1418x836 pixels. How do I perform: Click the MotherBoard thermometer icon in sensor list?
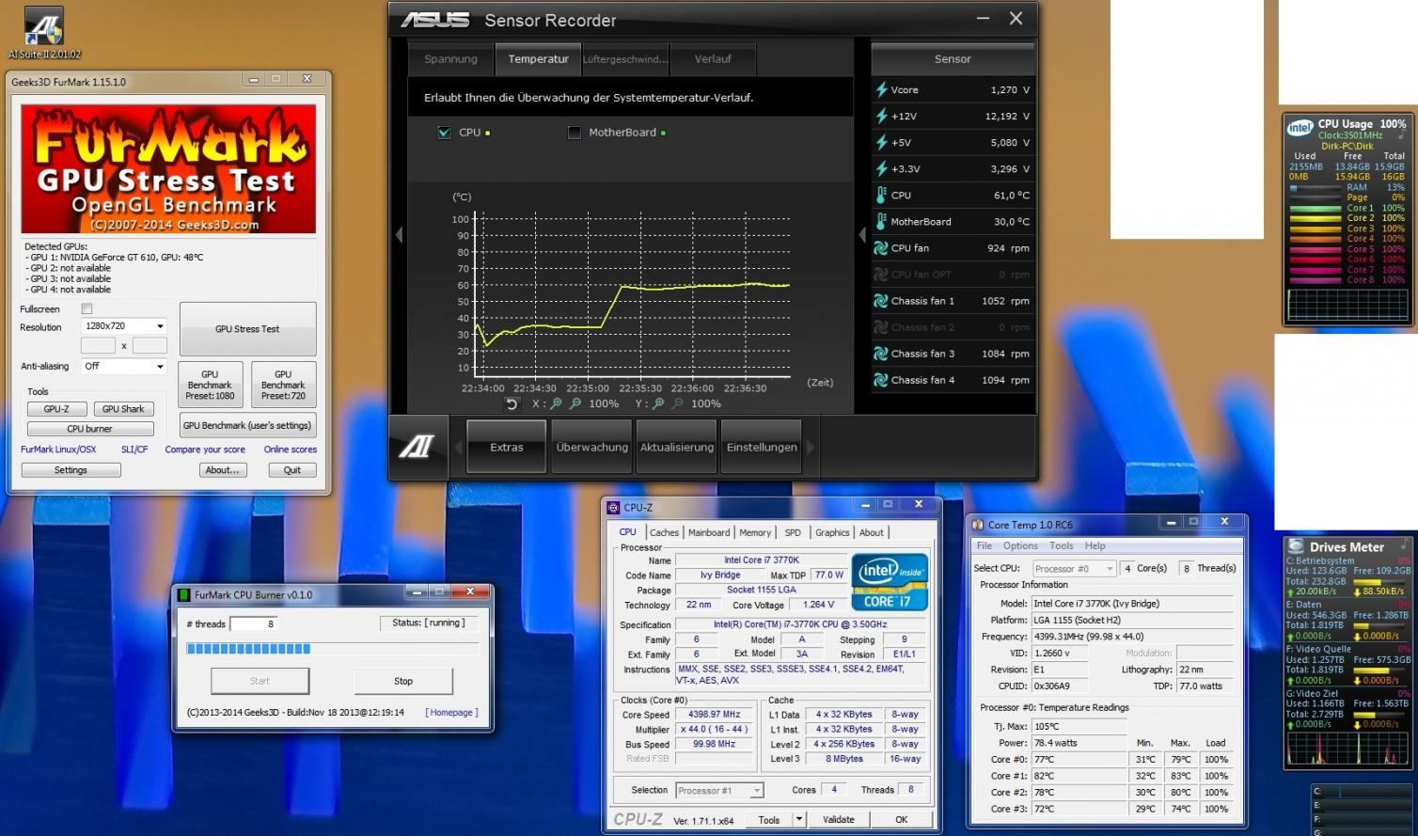[x=881, y=221]
